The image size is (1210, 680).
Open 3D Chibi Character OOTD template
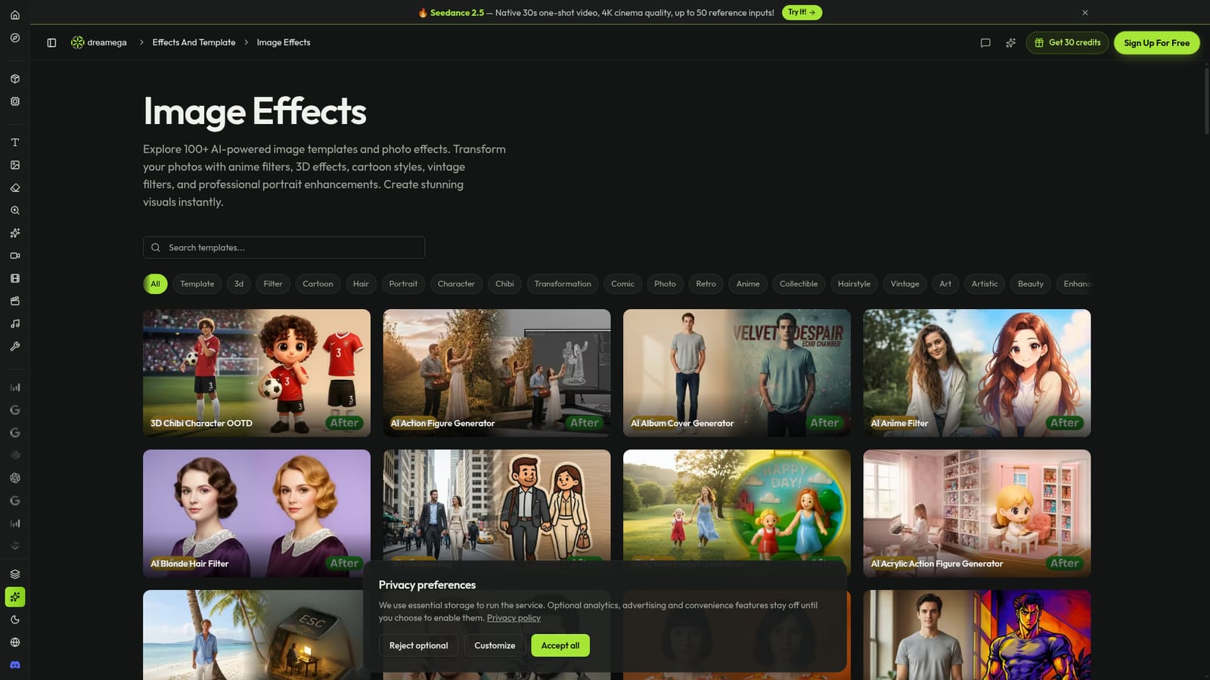coord(256,372)
